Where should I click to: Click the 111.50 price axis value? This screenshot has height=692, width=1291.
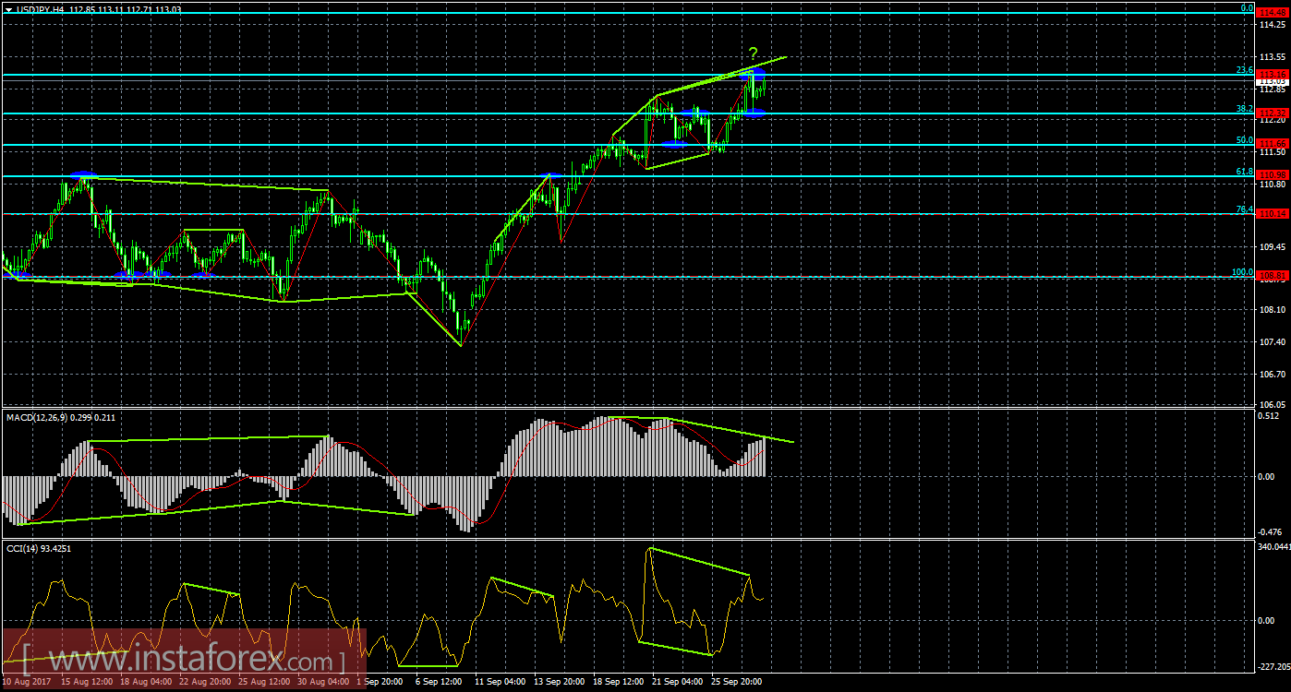(1273, 152)
